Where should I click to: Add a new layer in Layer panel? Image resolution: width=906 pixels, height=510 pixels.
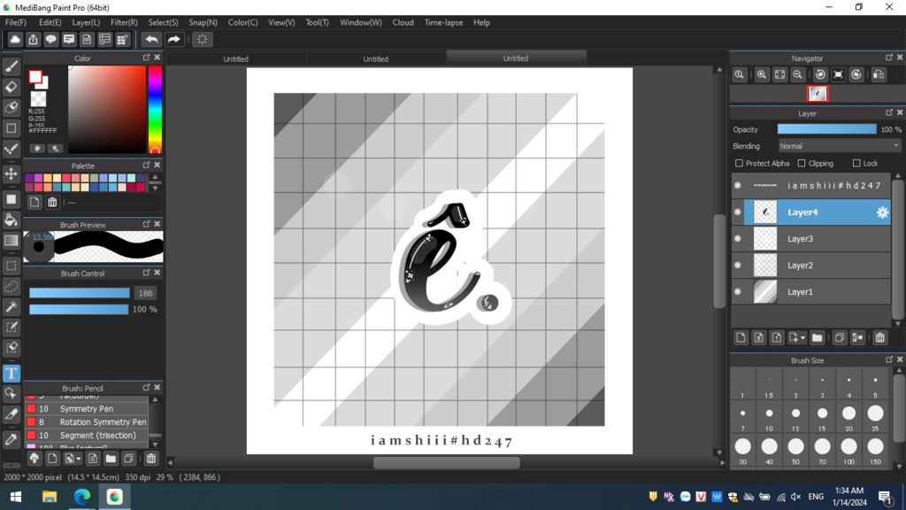[741, 337]
